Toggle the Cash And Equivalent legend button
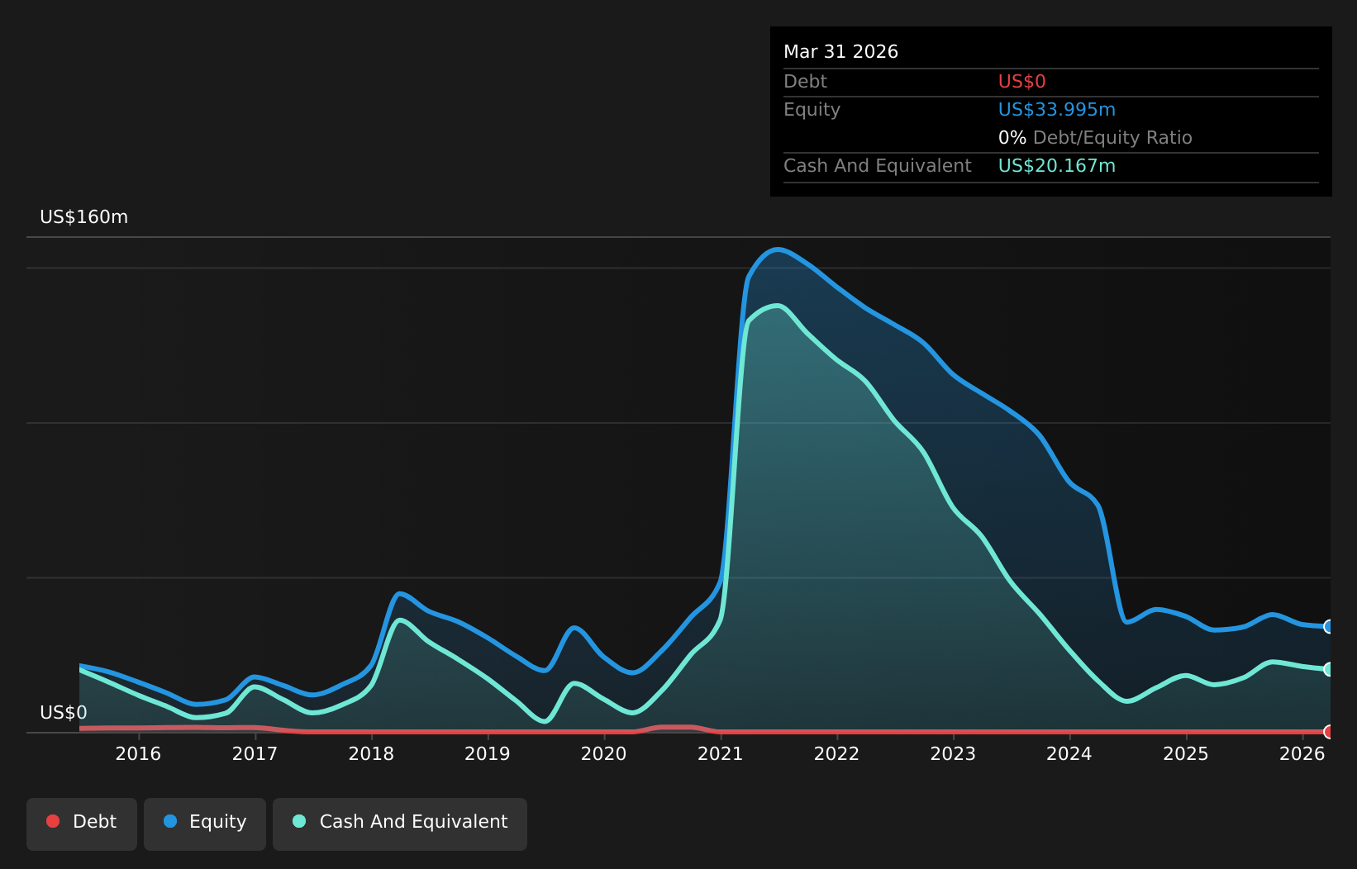Image resolution: width=1357 pixels, height=869 pixels. click(400, 824)
